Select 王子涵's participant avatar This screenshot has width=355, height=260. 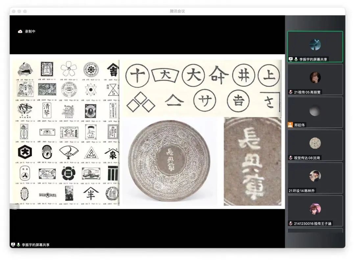click(315, 209)
